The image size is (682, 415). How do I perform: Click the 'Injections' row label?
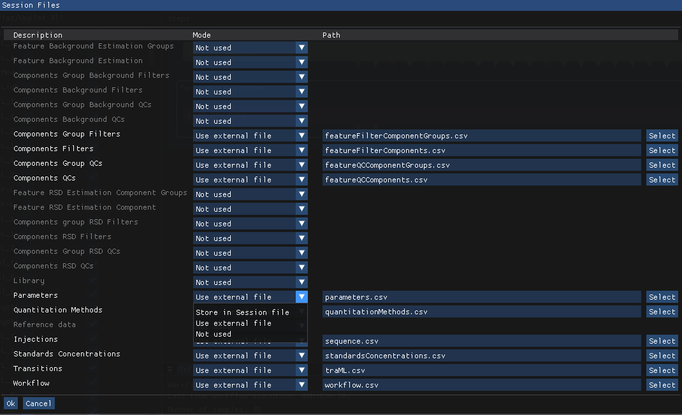(36, 339)
